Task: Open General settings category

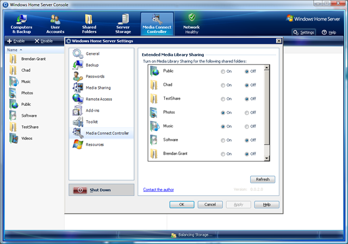Action: [x=101, y=54]
